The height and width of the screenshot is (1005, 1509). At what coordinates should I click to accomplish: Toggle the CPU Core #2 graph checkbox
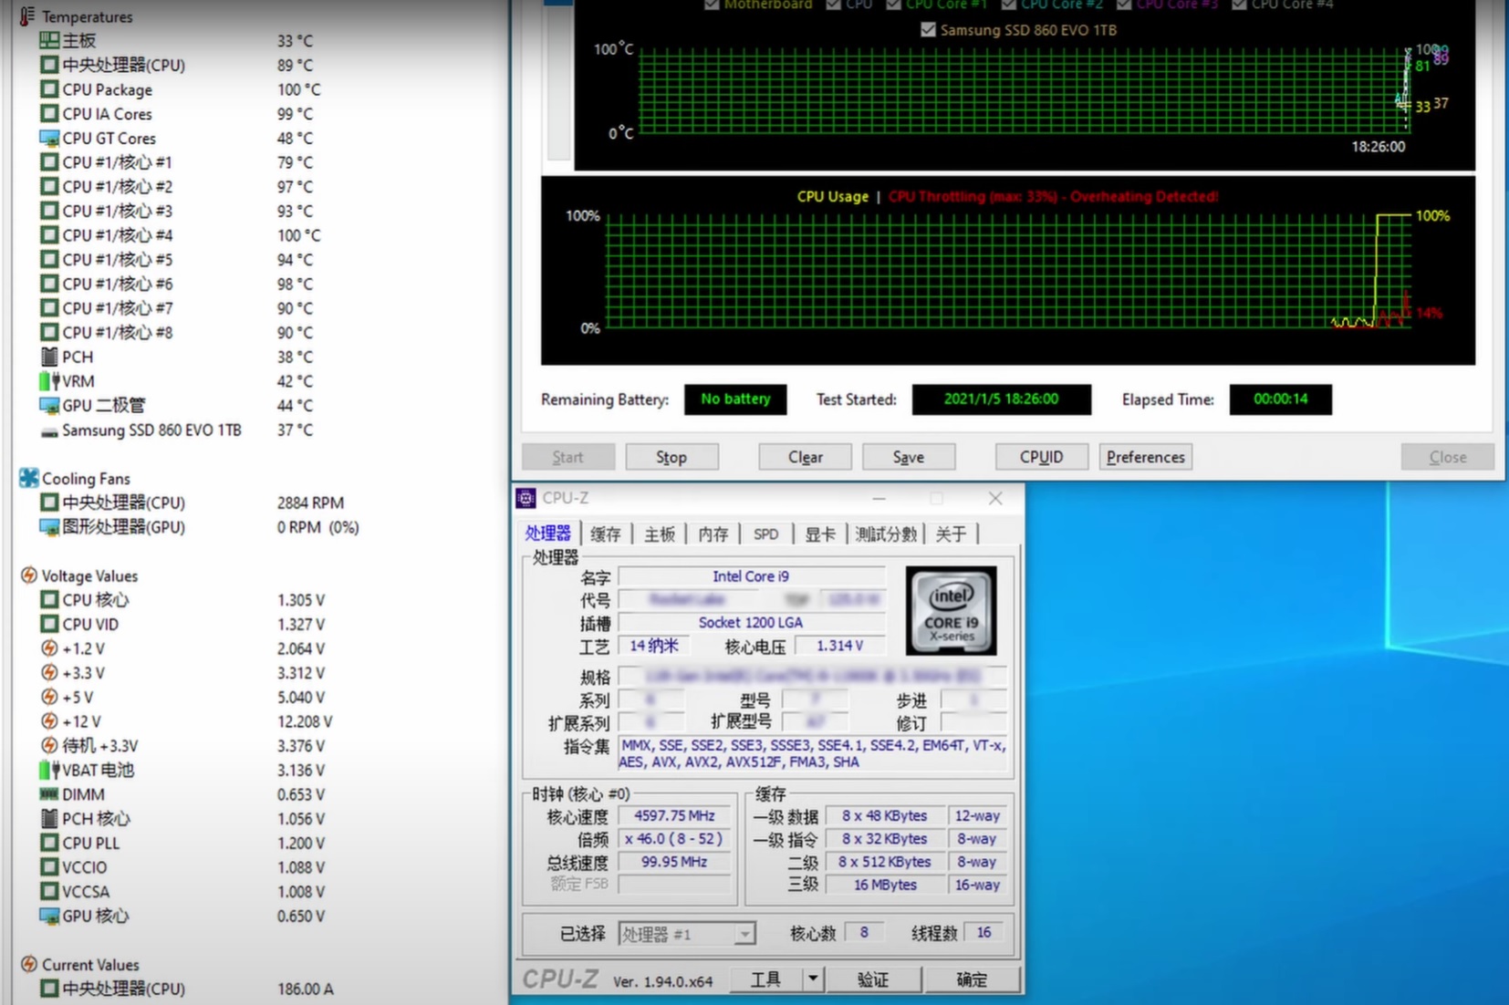click(1008, 5)
